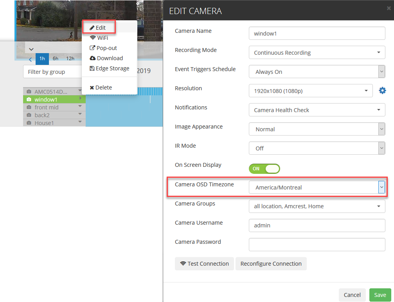The width and height of the screenshot is (394, 302).
Task: Close the Edit Camera dialog
Action: coord(389,8)
